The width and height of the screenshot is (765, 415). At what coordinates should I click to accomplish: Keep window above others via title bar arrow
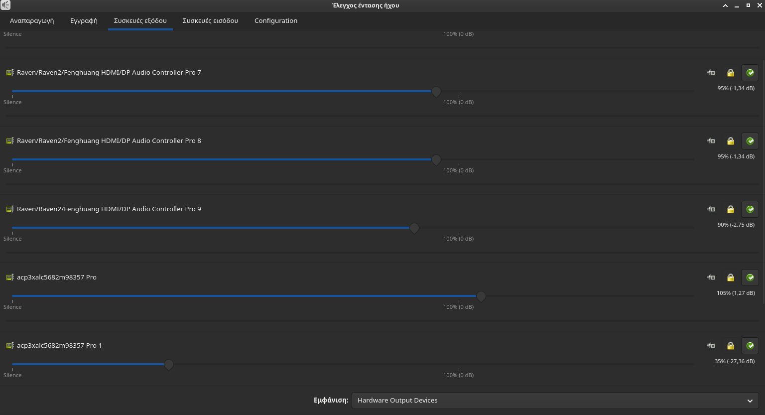point(725,5)
